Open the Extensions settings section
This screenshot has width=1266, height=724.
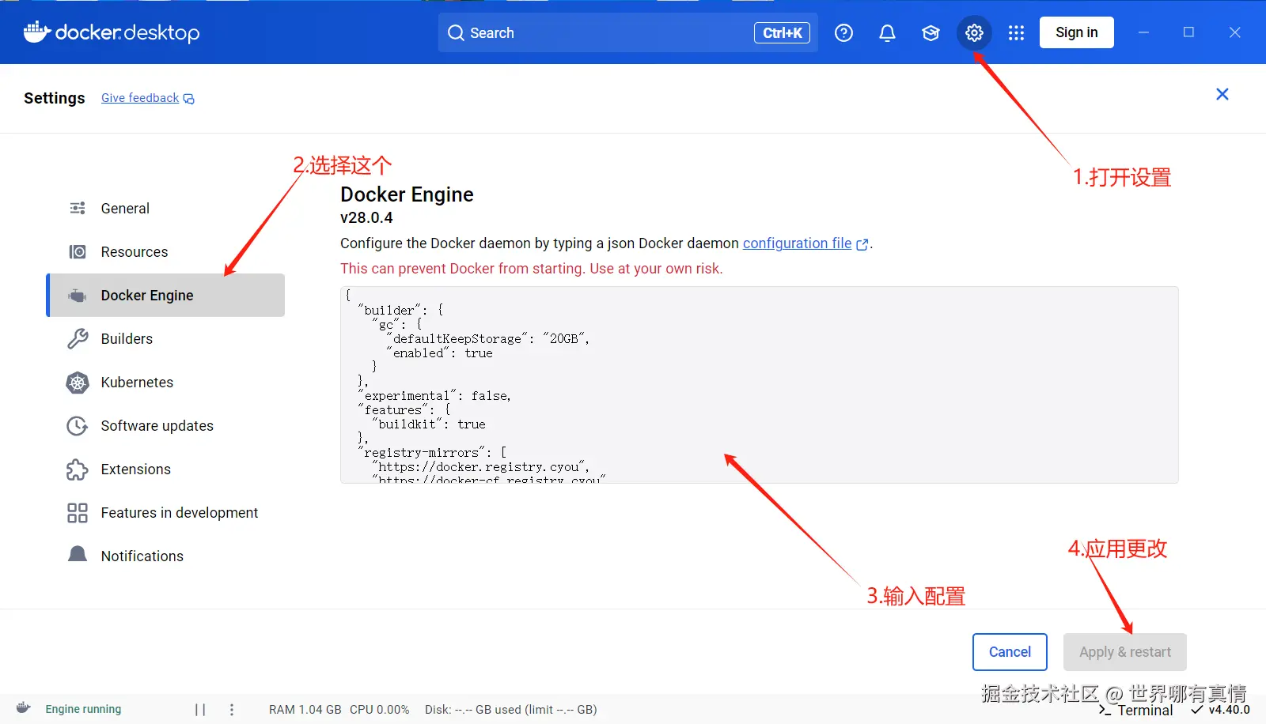166,469
